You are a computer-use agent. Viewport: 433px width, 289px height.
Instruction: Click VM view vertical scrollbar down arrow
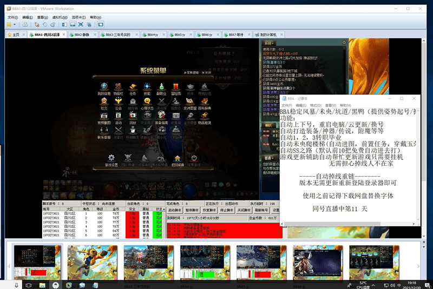click(424, 236)
